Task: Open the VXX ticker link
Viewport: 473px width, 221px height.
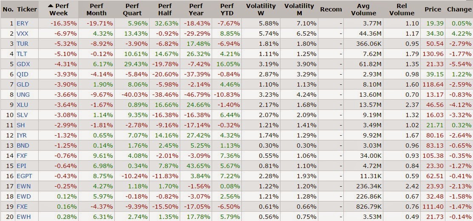Action: 23,34
